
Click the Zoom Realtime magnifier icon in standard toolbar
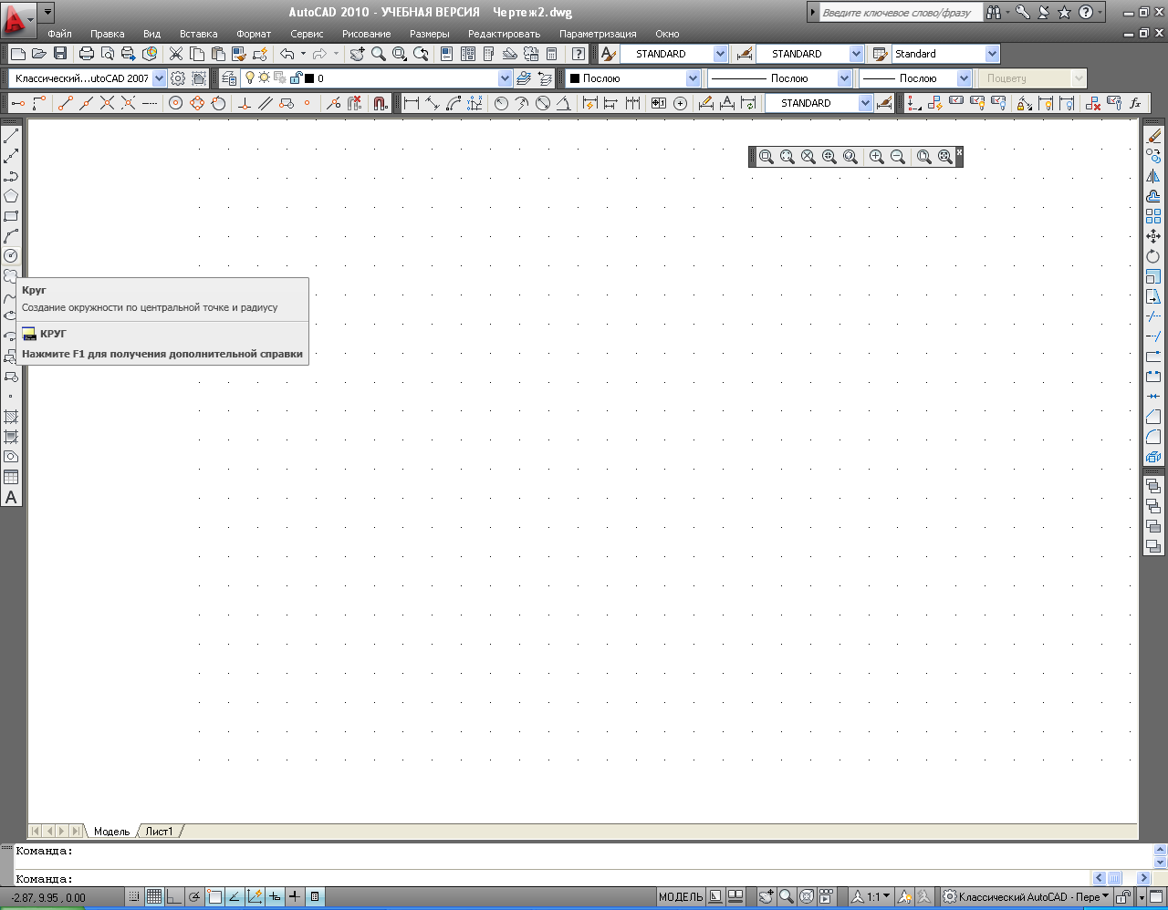pos(378,54)
